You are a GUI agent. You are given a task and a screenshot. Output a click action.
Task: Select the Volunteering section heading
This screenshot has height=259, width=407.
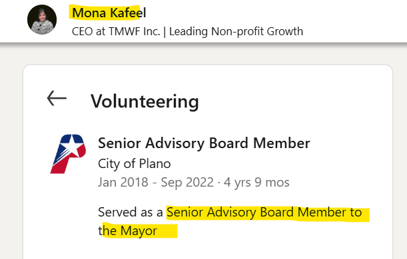point(145,102)
